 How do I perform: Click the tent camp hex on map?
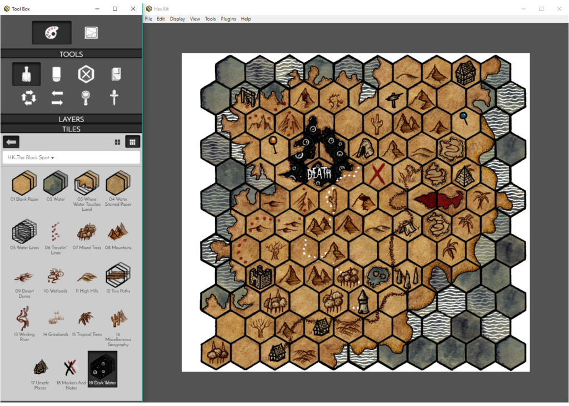click(x=407, y=225)
